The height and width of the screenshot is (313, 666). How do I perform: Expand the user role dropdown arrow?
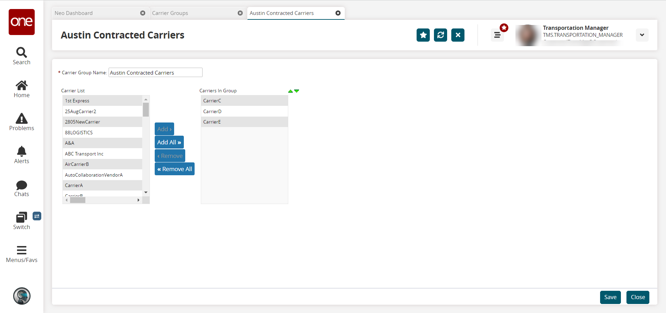click(642, 35)
